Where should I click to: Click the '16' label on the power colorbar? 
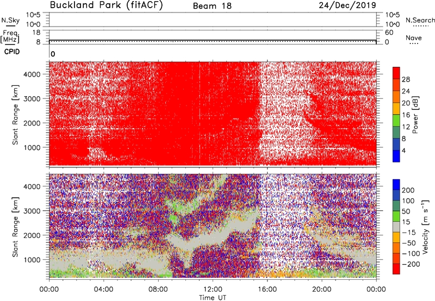(406, 115)
